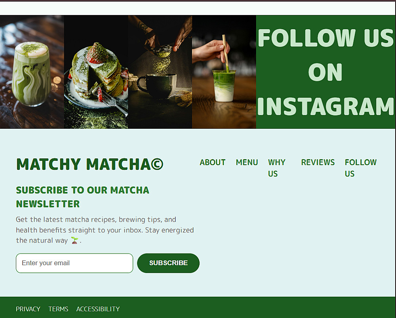Image resolution: width=396 pixels, height=318 pixels.
Task: Jump to the REVIEWS link
Action: coord(318,162)
